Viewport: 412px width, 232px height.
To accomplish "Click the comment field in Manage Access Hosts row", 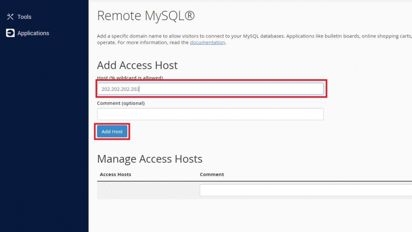I will 306,190.
